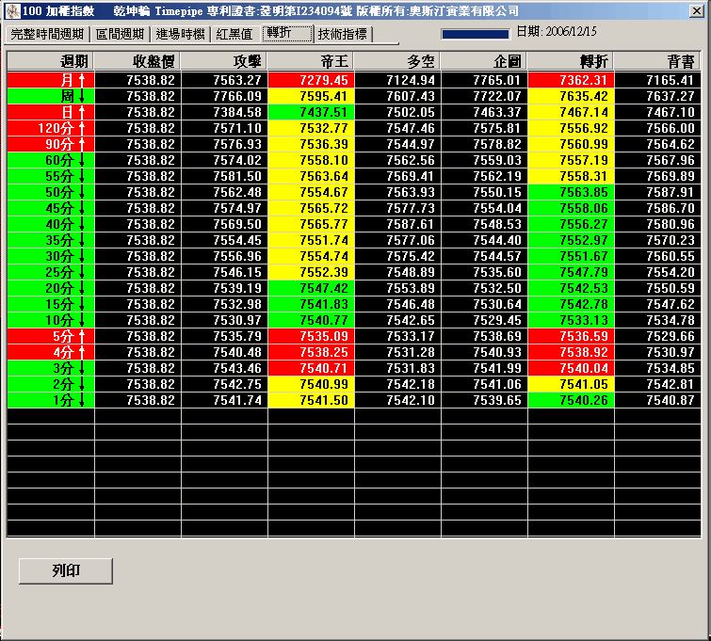Click the 背書 column header
Screen dimensions: 711x641
657,61
